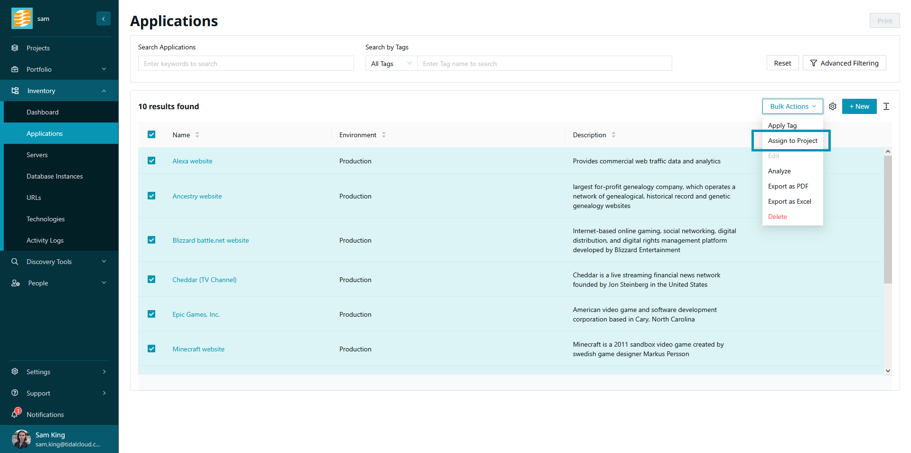911x453 pixels.
Task: Collapse the sidebar with the arrow button
Action: [x=103, y=19]
